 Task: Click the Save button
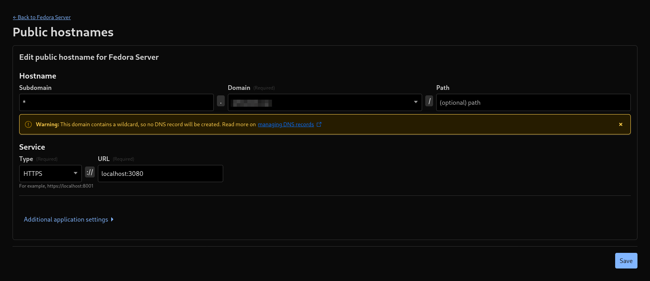pos(626,261)
